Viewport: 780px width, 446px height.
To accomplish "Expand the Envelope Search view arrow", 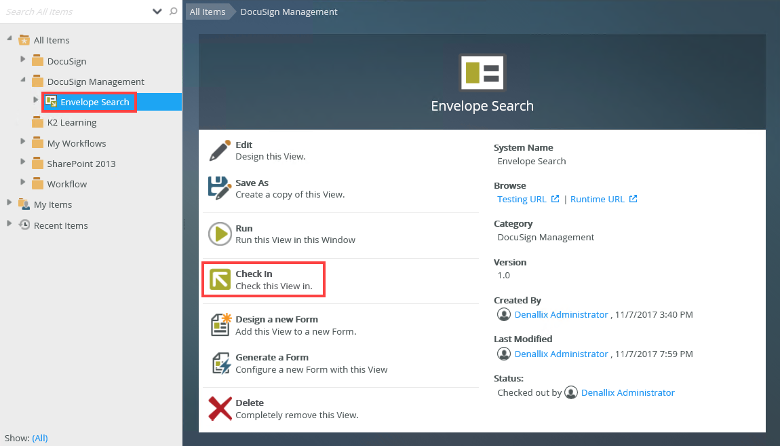I will pos(36,100).
